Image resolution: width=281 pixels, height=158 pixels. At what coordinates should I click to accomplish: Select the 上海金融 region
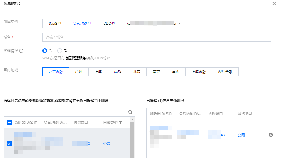pos(199,72)
